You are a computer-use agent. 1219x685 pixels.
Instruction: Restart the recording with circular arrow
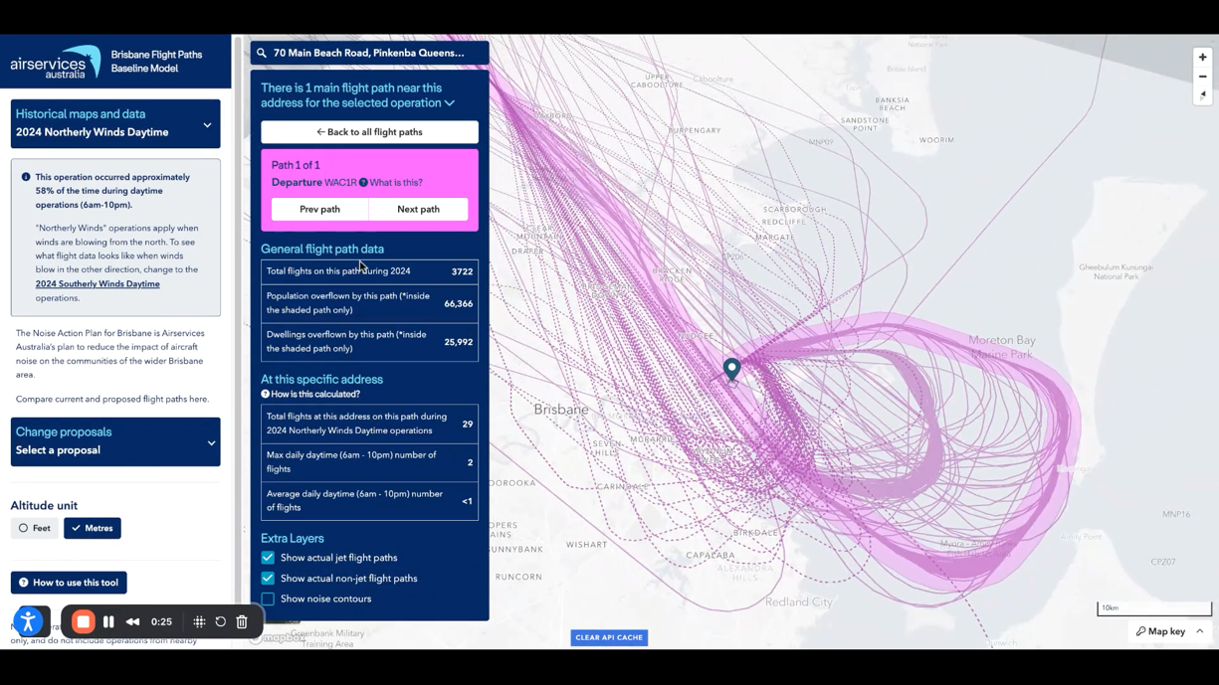click(221, 622)
